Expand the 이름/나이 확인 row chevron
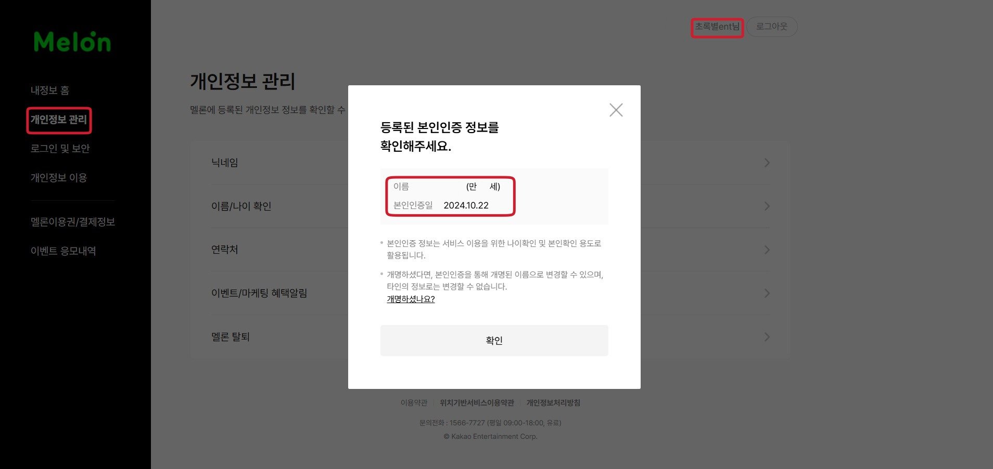Viewport: 993px width, 469px height. pyautogui.click(x=767, y=206)
